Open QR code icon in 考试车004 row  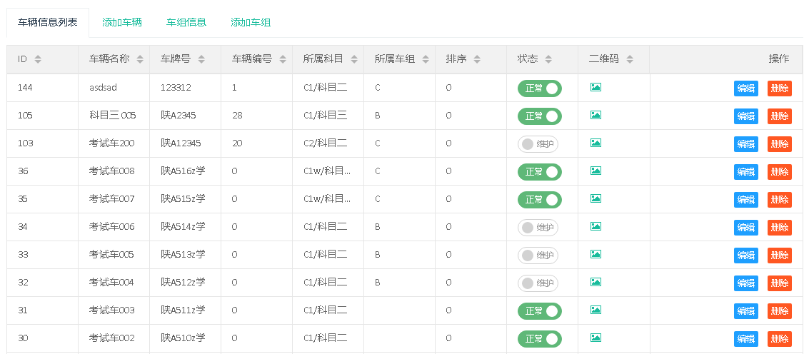(x=596, y=282)
